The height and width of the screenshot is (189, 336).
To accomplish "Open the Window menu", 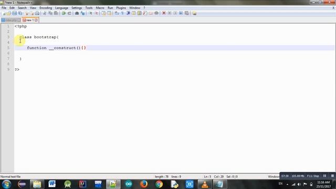I will pos(134,8).
